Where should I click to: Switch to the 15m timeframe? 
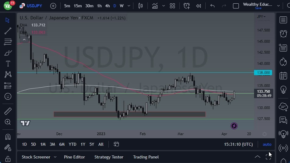[x=78, y=6]
